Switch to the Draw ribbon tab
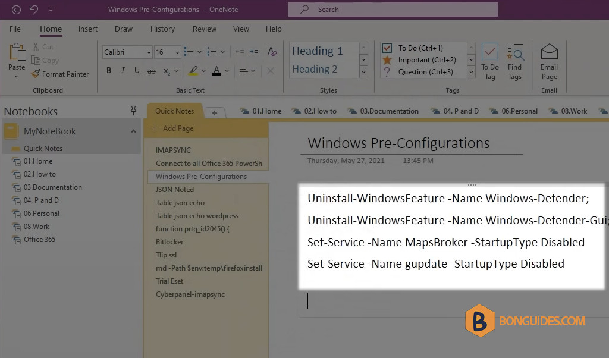The image size is (609, 358). (124, 29)
